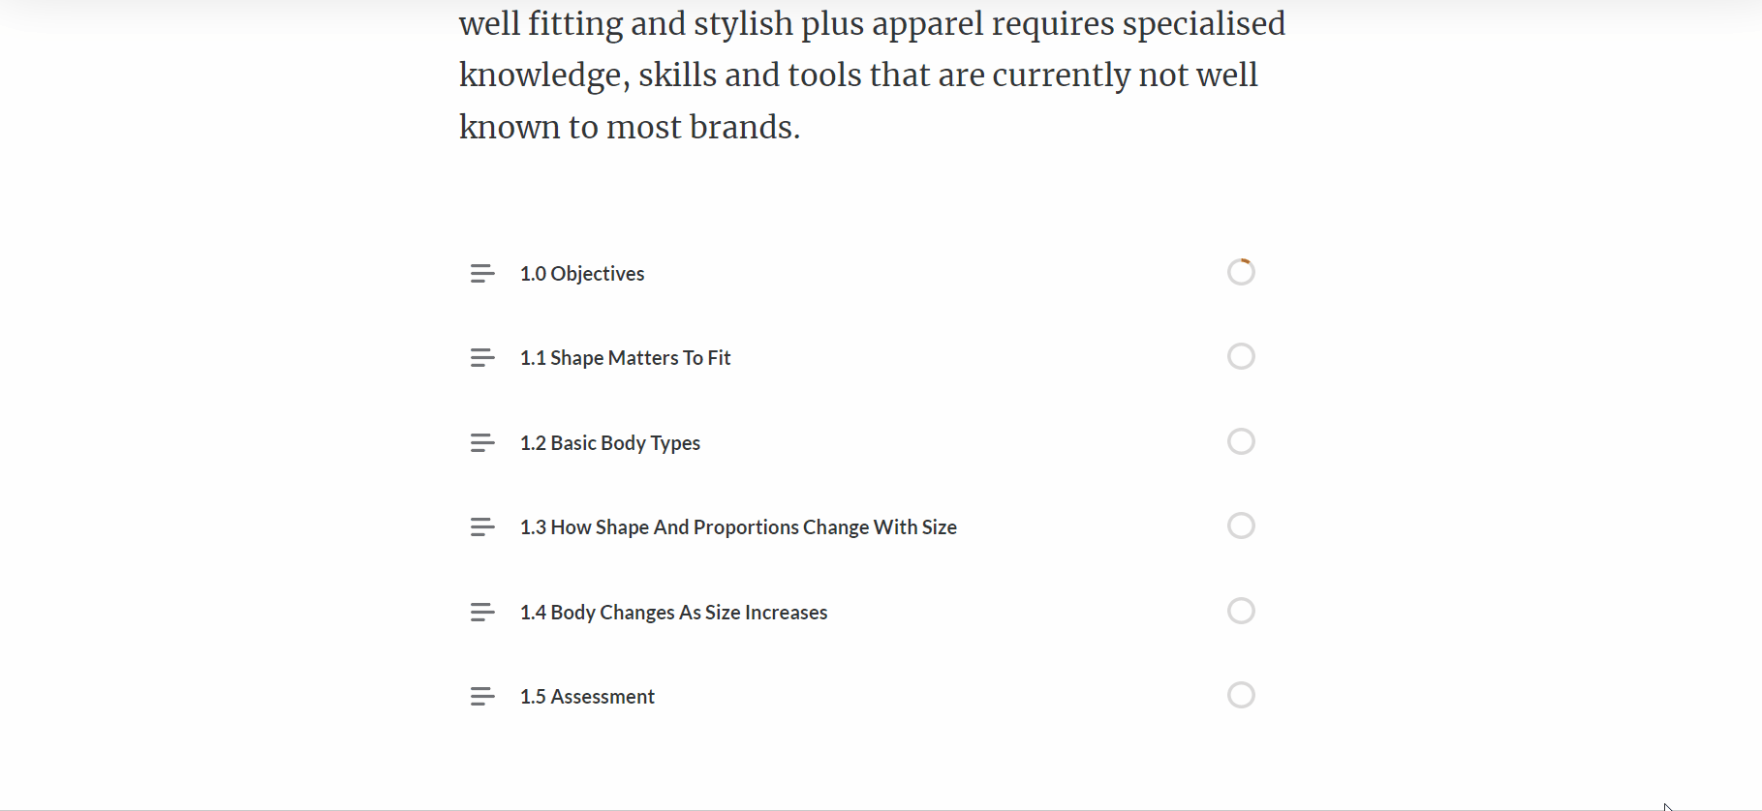Click the lesson icon beside 1.4 Body Changes

pyautogui.click(x=482, y=613)
